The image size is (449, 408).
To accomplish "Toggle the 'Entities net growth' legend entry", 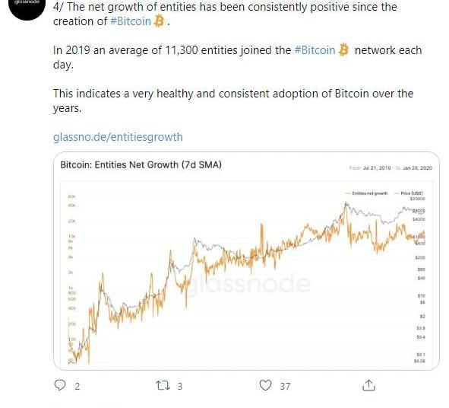I will click(366, 193).
